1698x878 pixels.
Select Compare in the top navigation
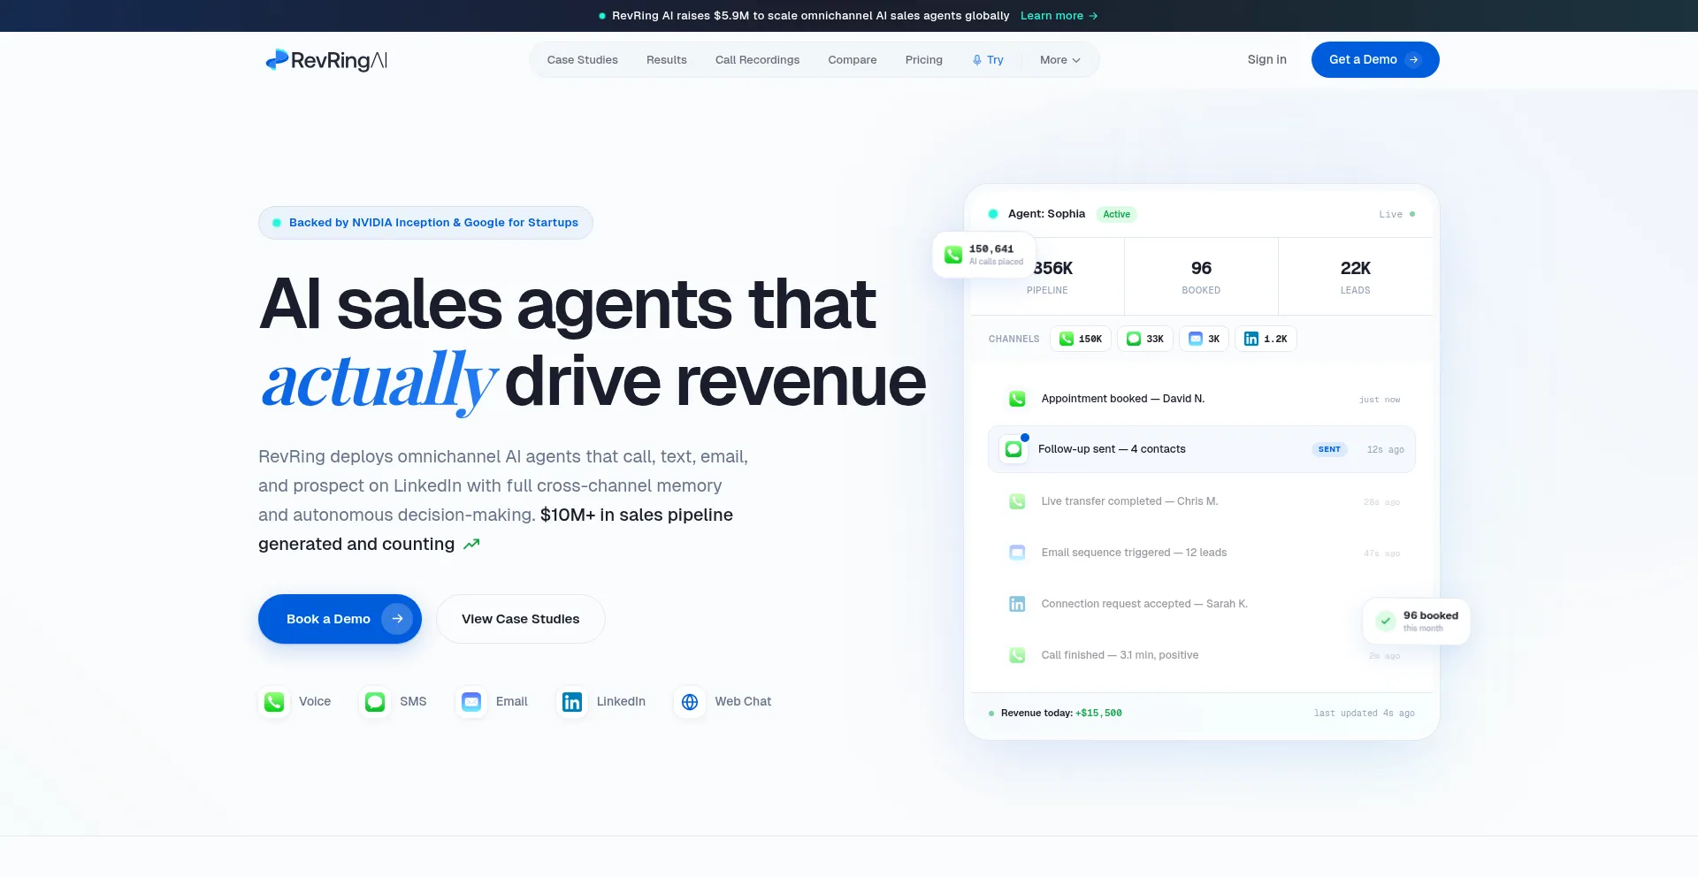click(x=852, y=60)
